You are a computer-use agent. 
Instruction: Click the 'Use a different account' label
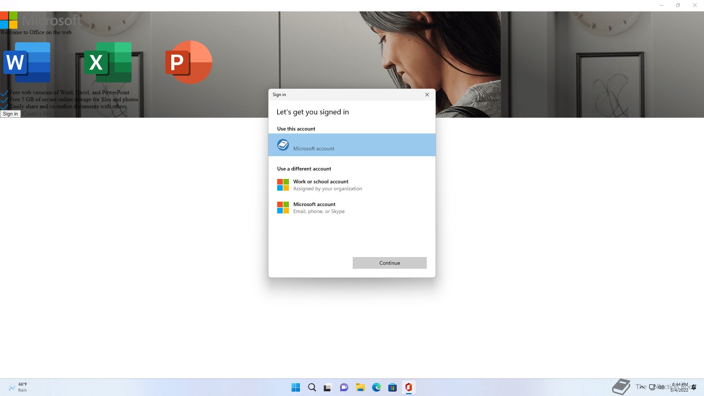pos(304,169)
